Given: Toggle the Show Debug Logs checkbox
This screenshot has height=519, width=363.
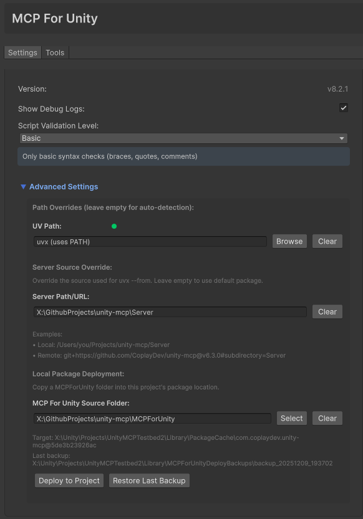Looking at the screenshot, I should click(x=343, y=107).
